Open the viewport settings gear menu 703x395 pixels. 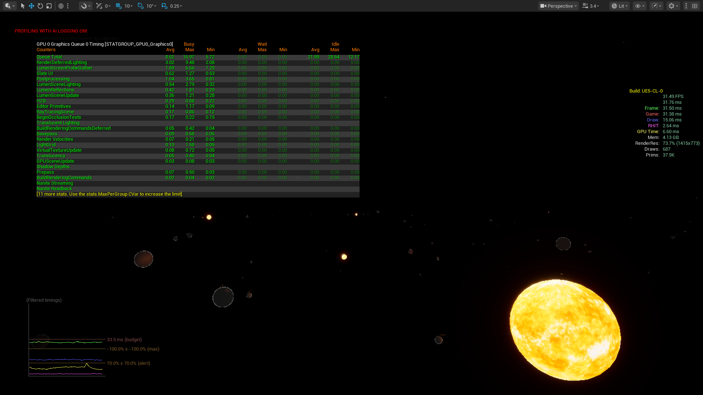[673, 6]
